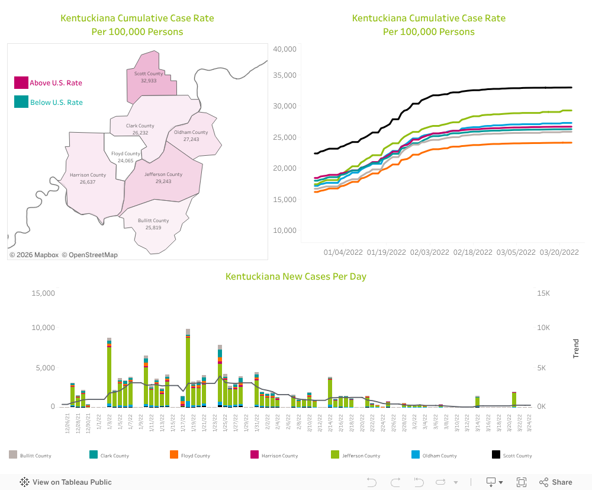Enter full screen mode
This screenshot has width=592, height=490.
click(x=522, y=482)
